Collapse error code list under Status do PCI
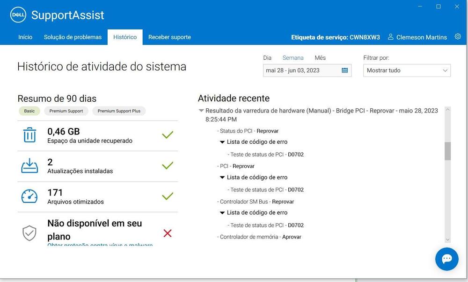 (x=222, y=142)
